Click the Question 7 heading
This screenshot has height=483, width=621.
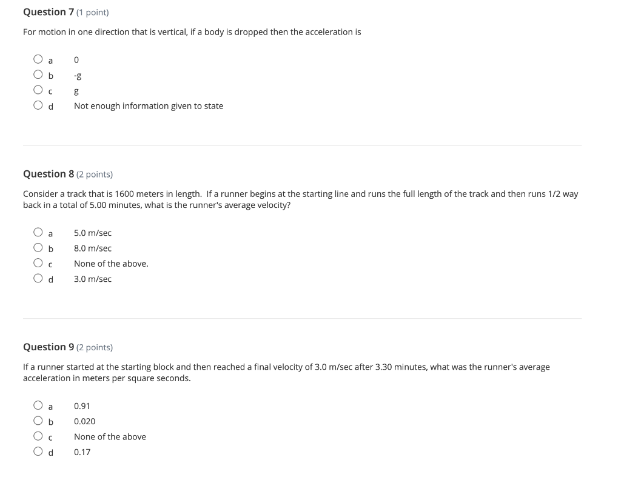(49, 12)
